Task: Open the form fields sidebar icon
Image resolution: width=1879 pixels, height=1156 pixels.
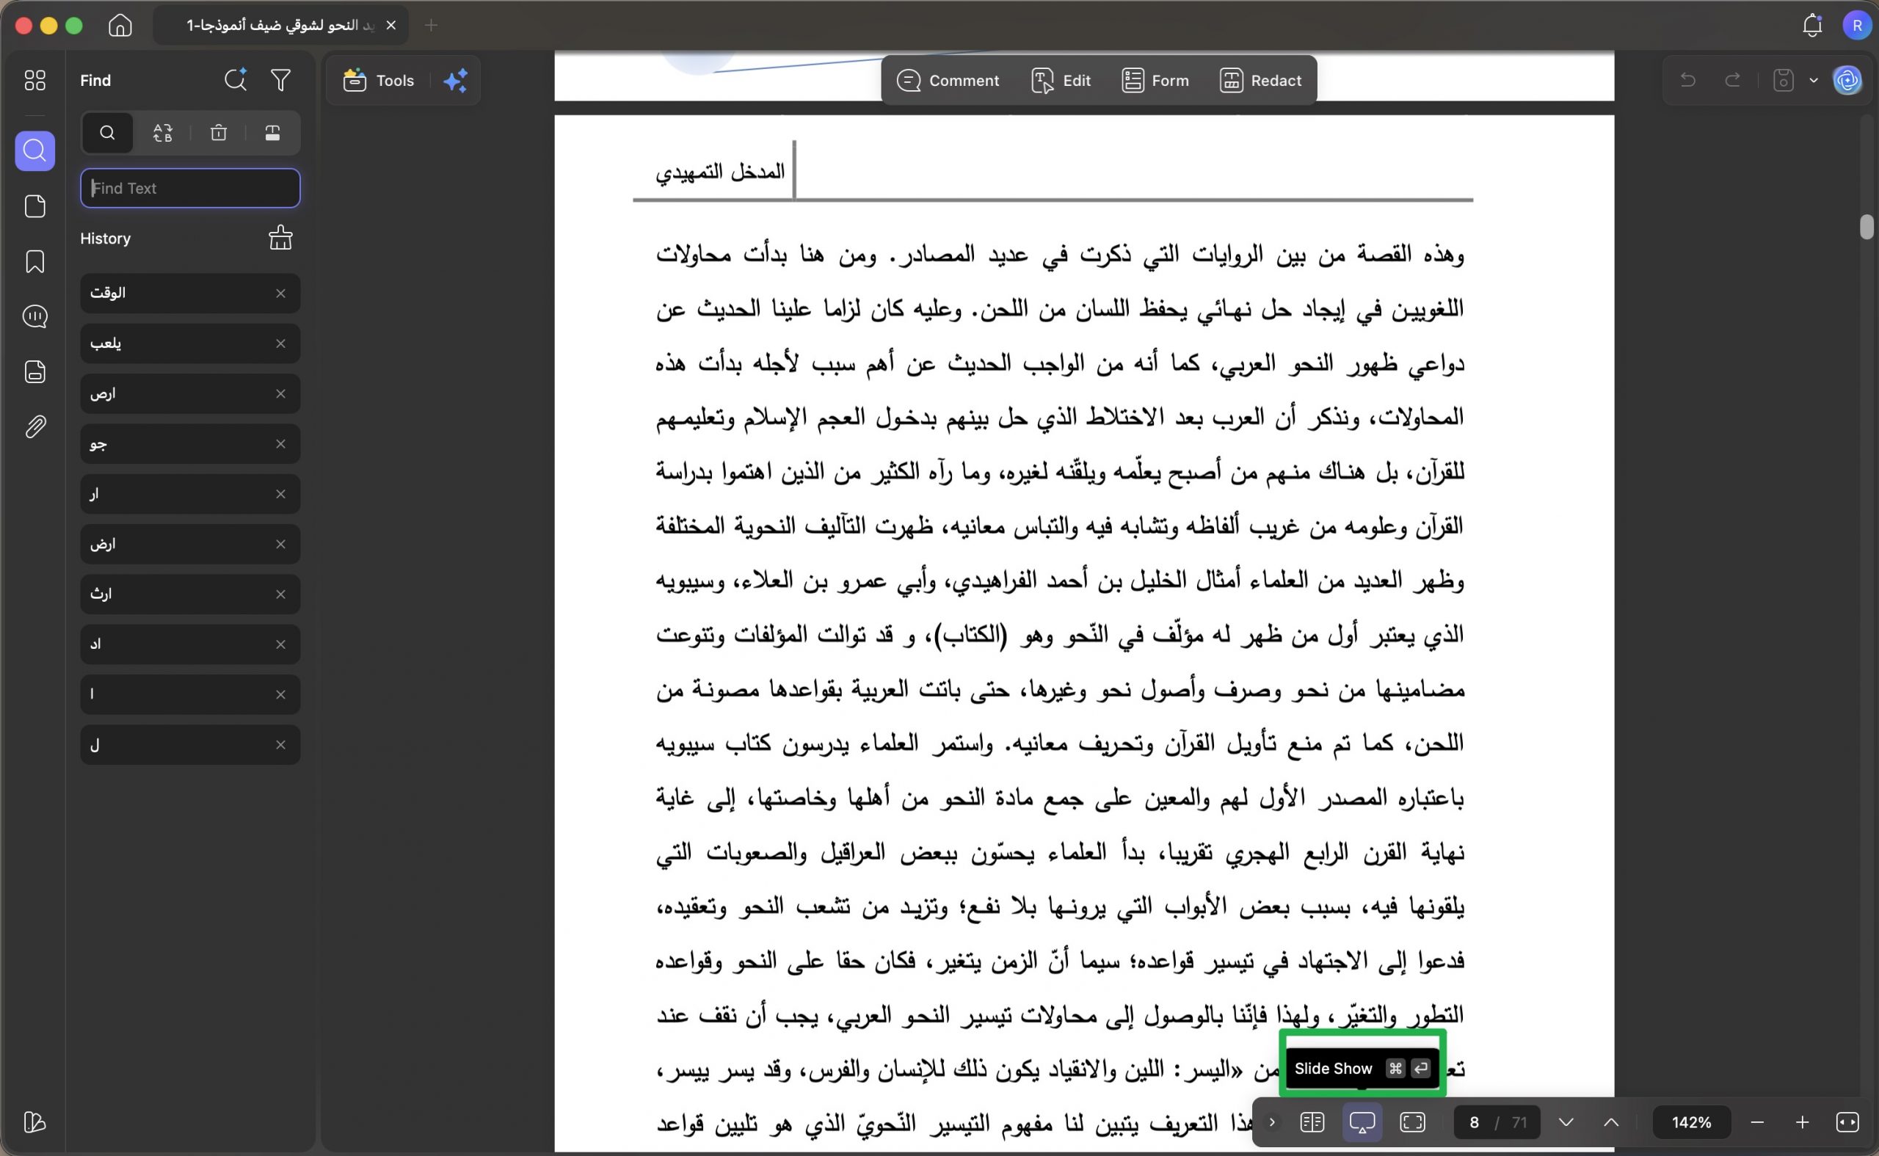Action: coord(35,371)
